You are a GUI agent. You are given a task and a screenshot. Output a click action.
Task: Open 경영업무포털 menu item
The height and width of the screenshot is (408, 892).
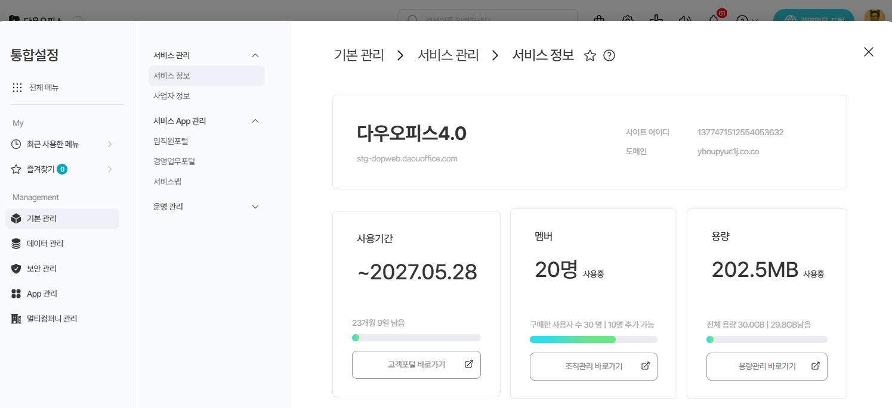click(174, 161)
